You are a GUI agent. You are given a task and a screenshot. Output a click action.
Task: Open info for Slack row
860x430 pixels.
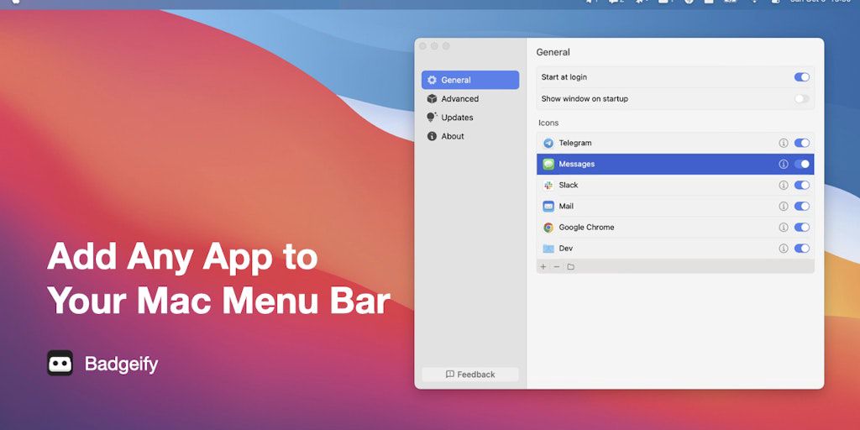784,186
